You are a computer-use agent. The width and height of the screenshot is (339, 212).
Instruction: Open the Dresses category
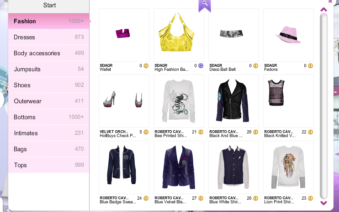48,37
